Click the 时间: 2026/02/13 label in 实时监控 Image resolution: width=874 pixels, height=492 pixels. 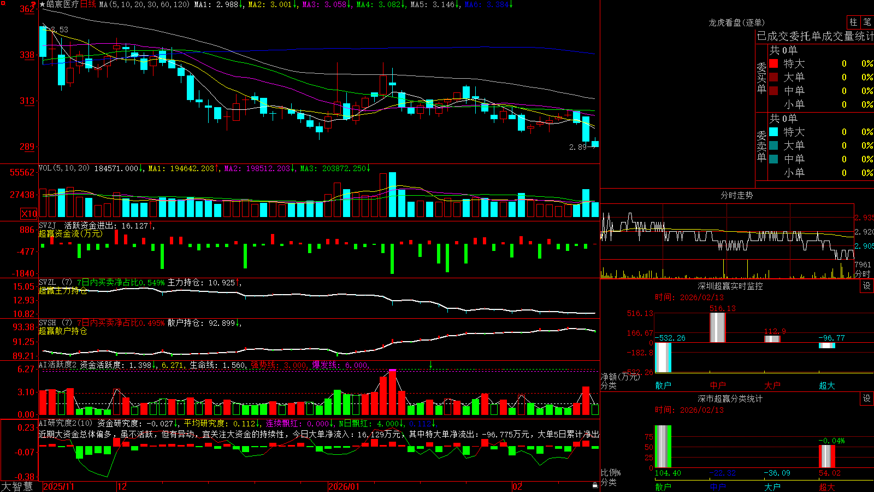coord(689,297)
